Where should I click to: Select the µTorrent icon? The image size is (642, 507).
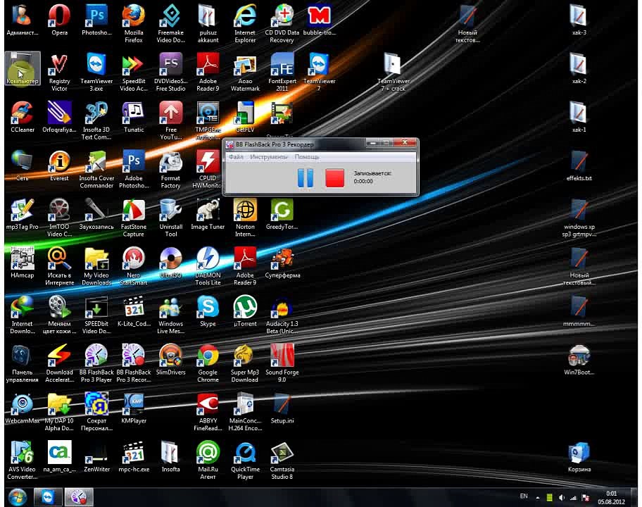(x=245, y=311)
